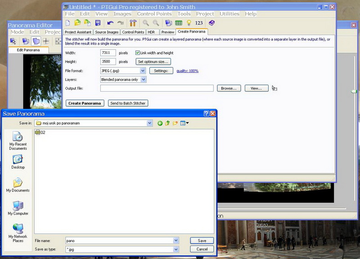Image resolution: width=360 pixels, height=259 pixels.
Task: Open the Mode menu in Panorama Editor
Action: (x=17, y=32)
